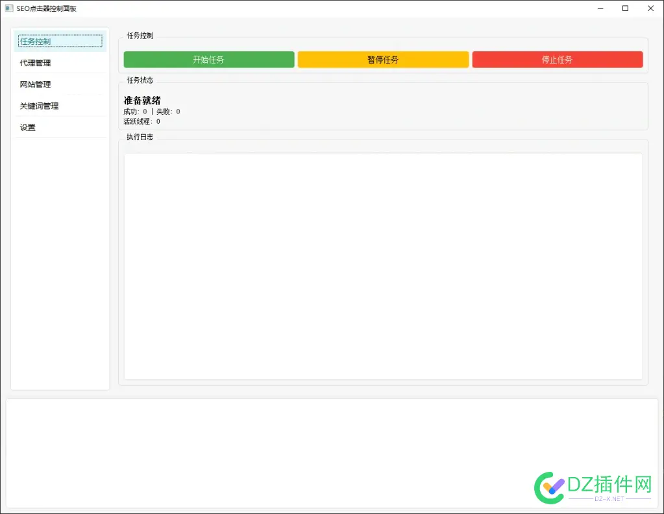Open 网站管理 in the sidebar

[x=60, y=84]
